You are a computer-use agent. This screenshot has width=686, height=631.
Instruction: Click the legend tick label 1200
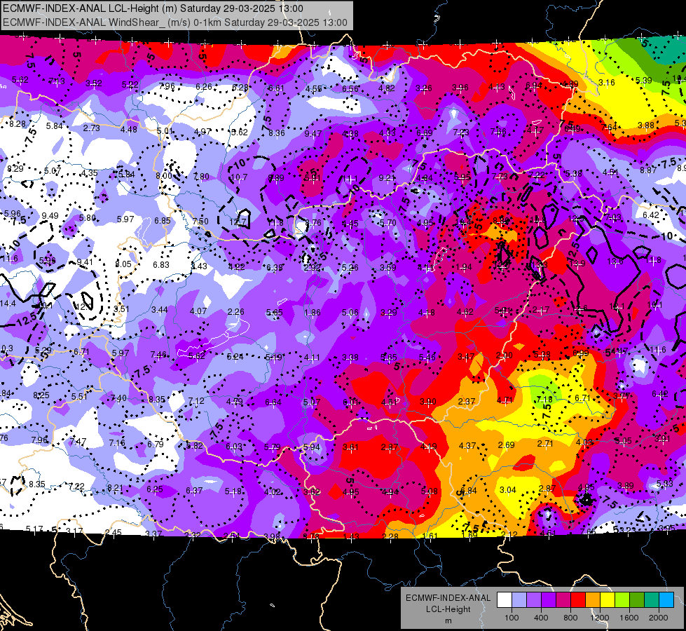point(599,618)
